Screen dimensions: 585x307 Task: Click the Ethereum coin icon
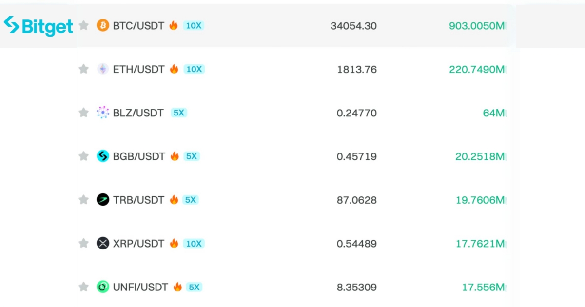[x=103, y=69]
